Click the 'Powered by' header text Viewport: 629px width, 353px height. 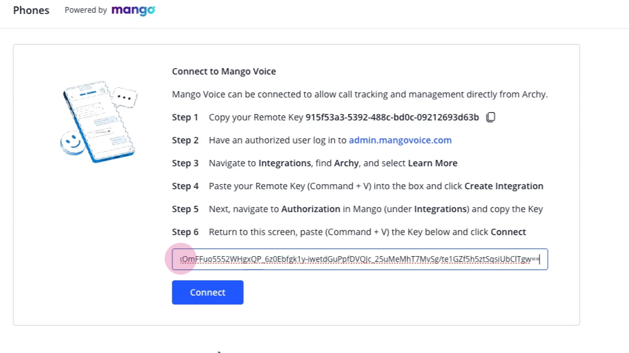pyautogui.click(x=86, y=10)
